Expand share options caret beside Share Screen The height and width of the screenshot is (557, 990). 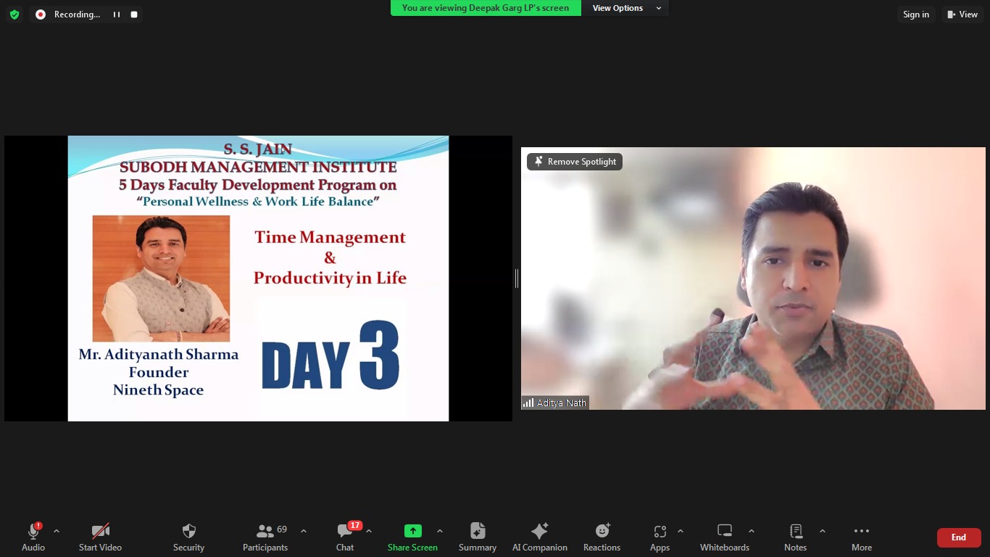[x=440, y=532]
